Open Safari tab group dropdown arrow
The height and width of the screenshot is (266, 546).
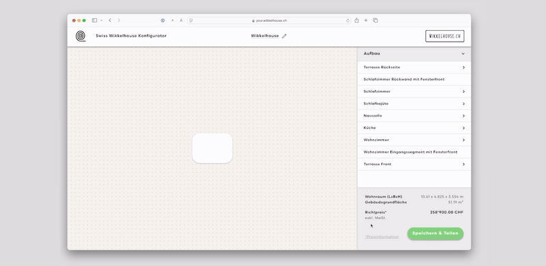[x=101, y=20]
